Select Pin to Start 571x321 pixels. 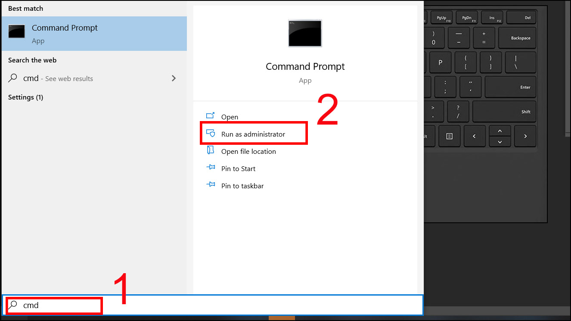click(x=238, y=168)
